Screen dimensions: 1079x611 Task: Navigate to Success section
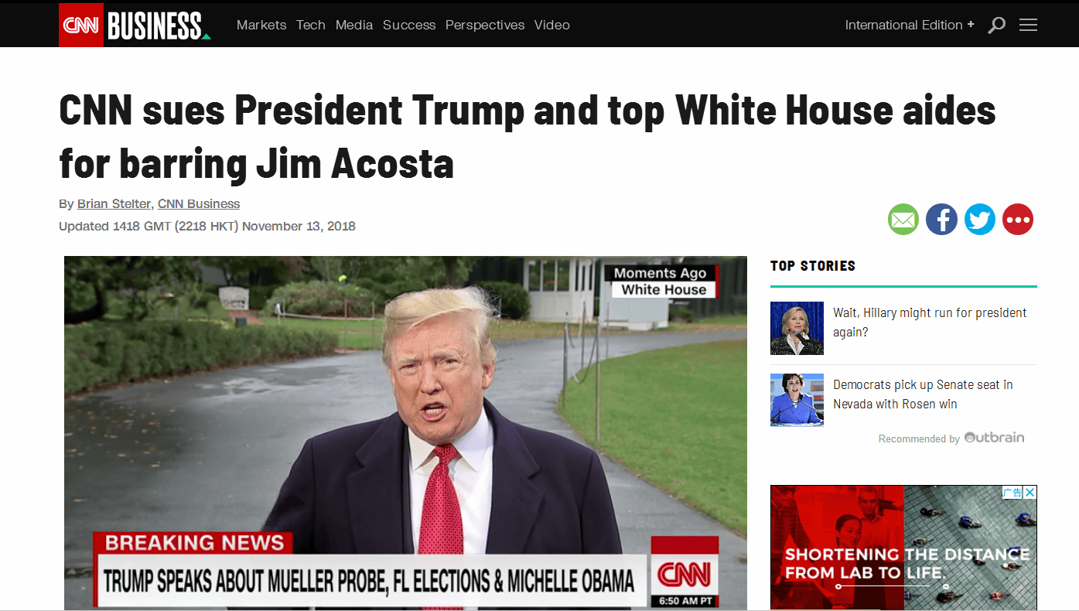(x=409, y=25)
